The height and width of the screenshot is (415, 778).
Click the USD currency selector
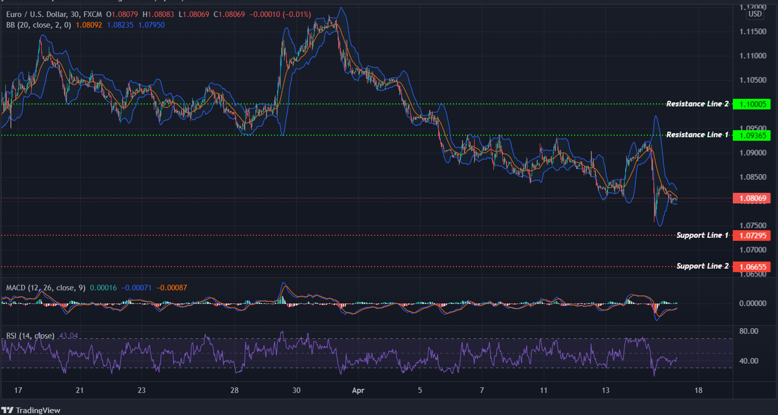click(755, 14)
